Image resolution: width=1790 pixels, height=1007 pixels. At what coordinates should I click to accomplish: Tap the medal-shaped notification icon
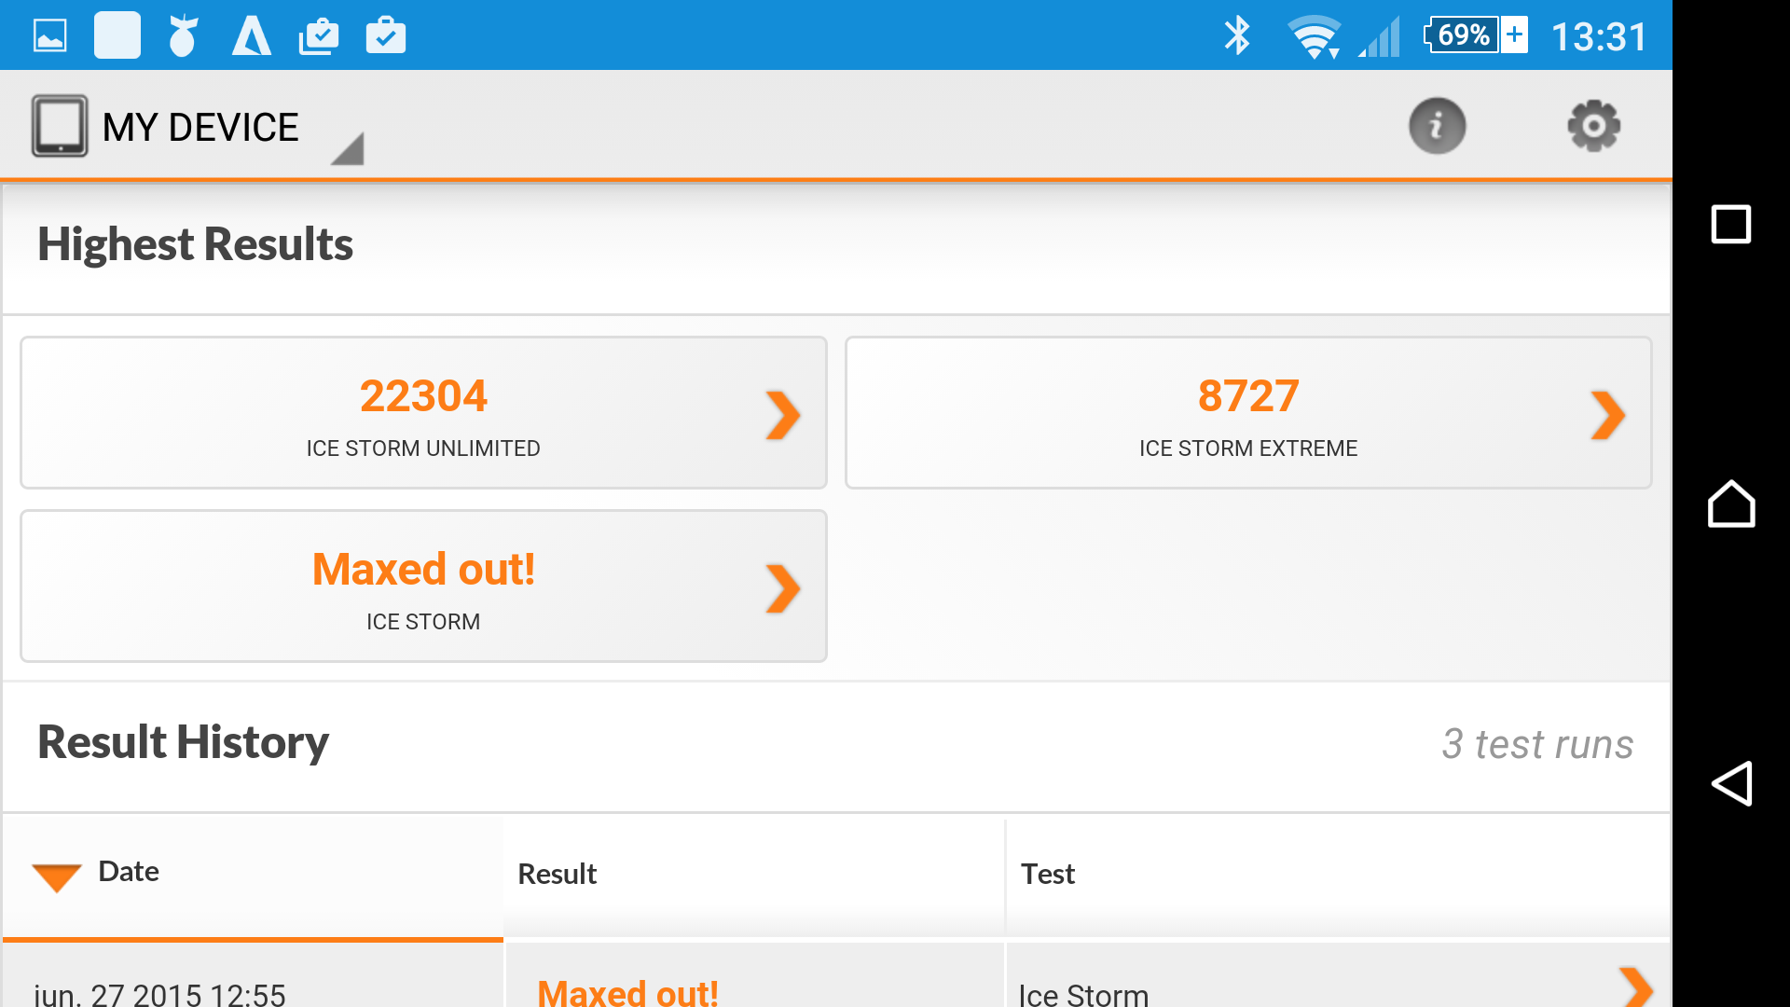pos(183,36)
